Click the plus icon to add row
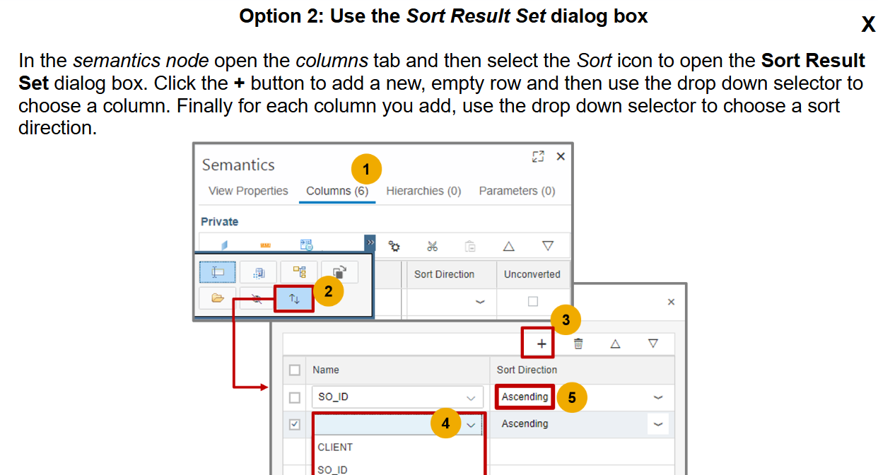 [x=542, y=344]
